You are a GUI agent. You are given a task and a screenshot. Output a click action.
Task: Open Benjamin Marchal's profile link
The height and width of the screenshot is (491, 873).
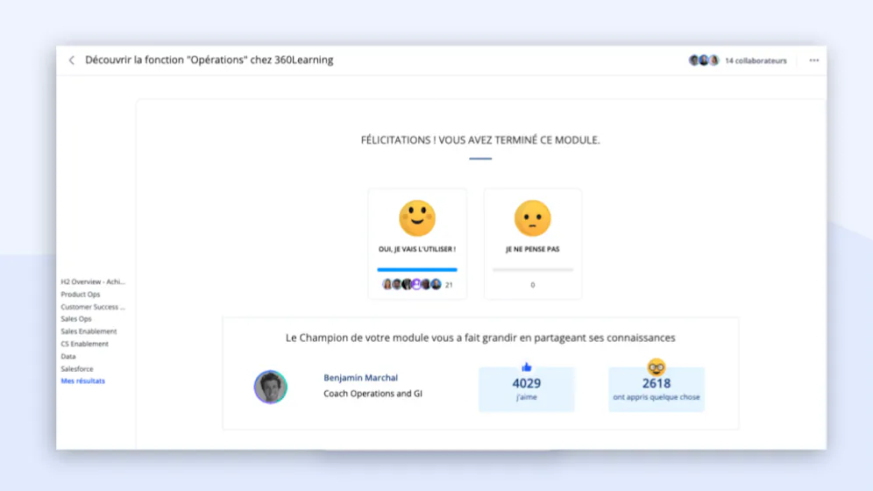pyautogui.click(x=361, y=377)
